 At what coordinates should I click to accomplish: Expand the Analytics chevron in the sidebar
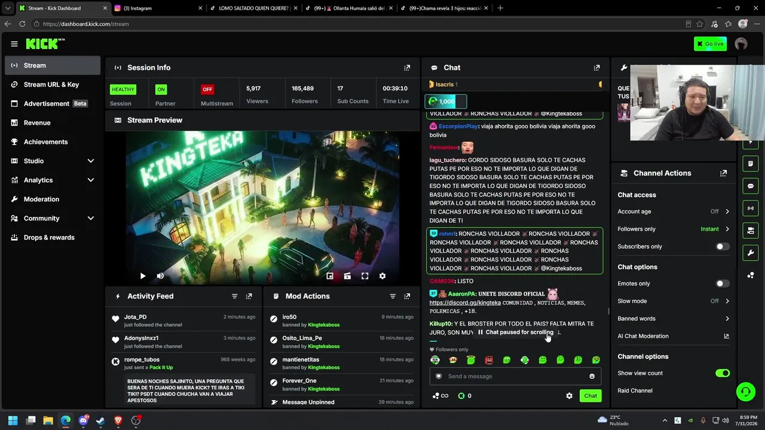click(91, 180)
